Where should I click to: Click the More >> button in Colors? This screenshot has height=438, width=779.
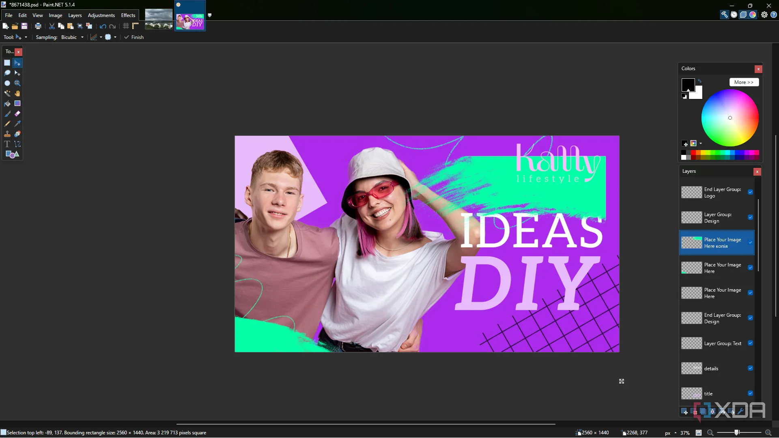point(743,82)
